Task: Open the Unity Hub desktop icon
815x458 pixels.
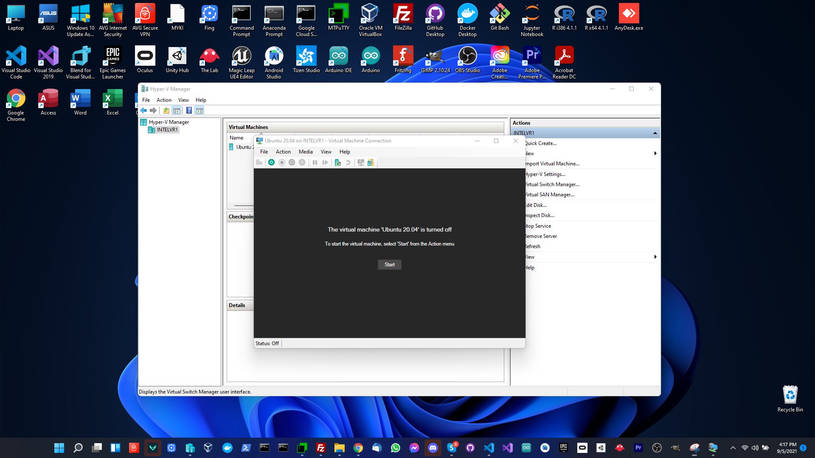Action: [177, 59]
